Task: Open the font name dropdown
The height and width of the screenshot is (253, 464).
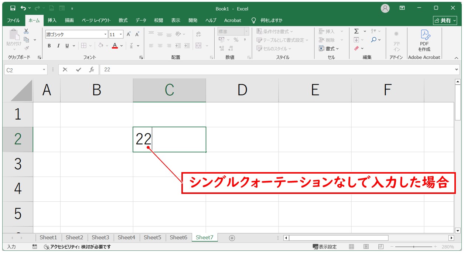Action: [105, 34]
